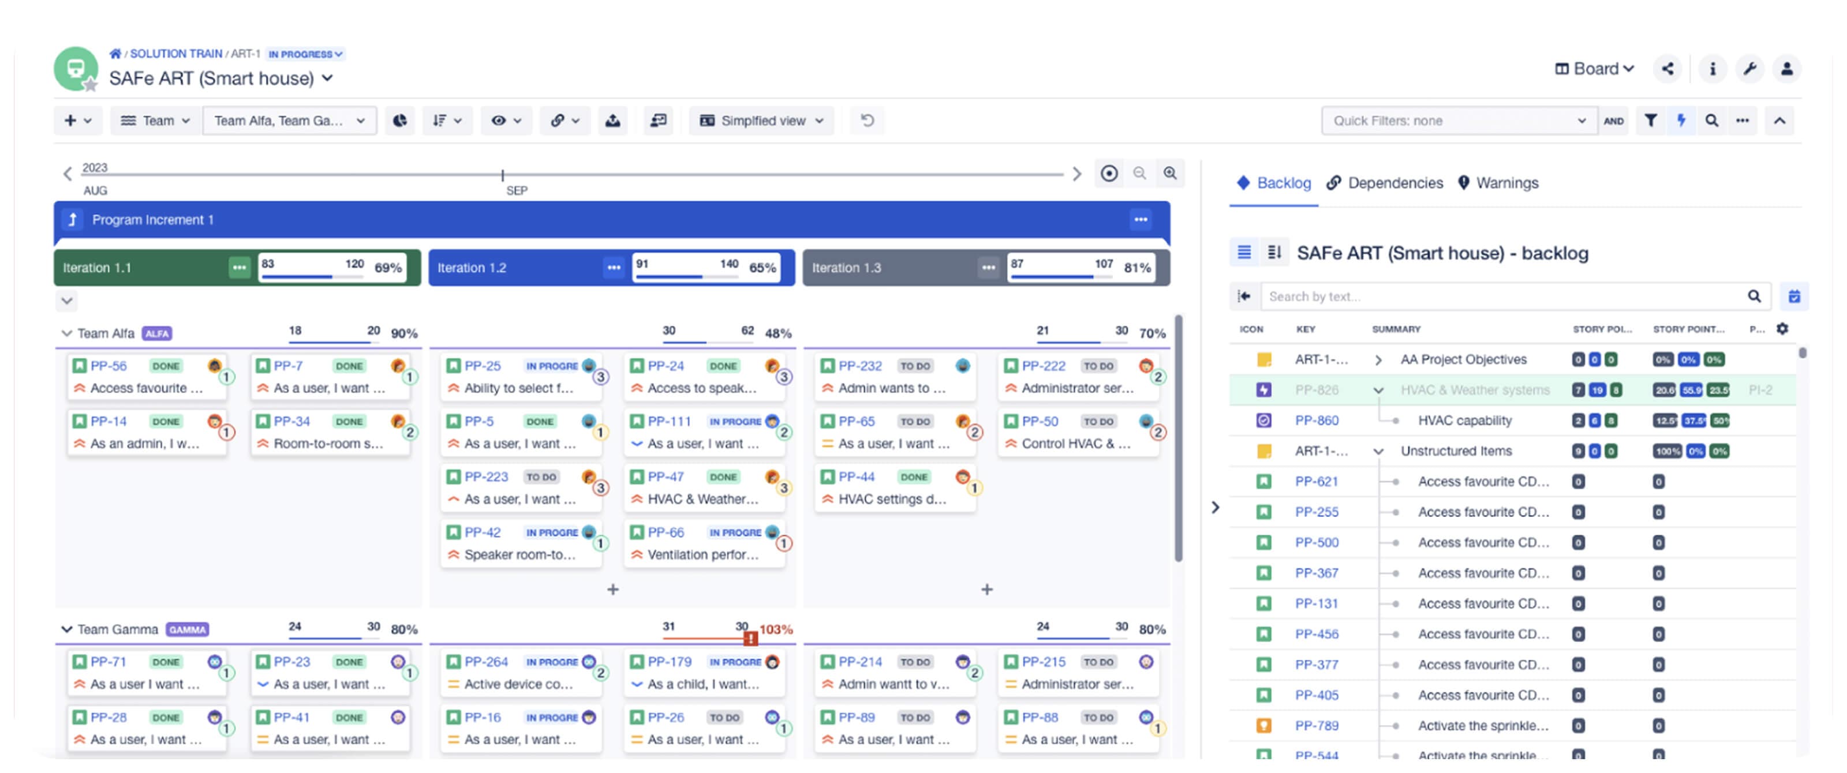Toggle the AND filter operator
Screen dimensions: 1847x773
pyautogui.click(x=1613, y=121)
